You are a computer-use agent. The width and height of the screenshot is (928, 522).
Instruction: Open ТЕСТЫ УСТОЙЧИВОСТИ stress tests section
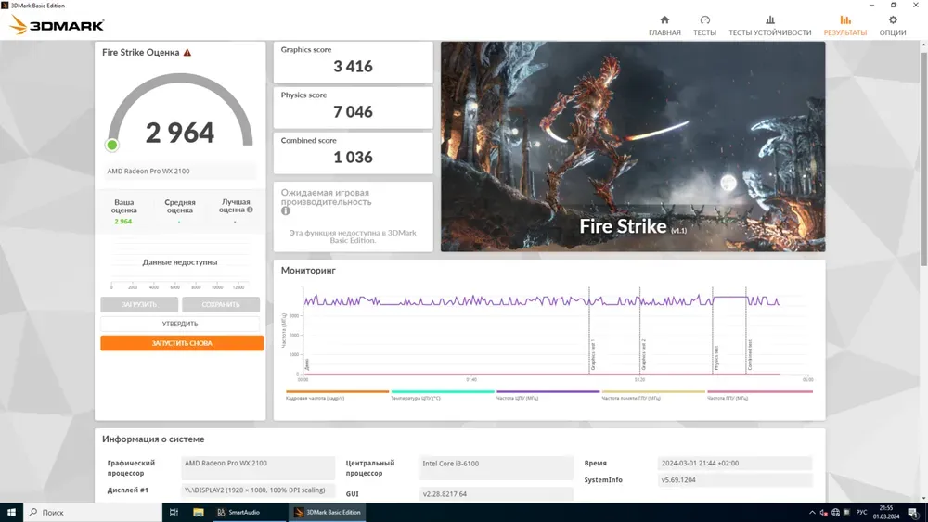[769, 26]
